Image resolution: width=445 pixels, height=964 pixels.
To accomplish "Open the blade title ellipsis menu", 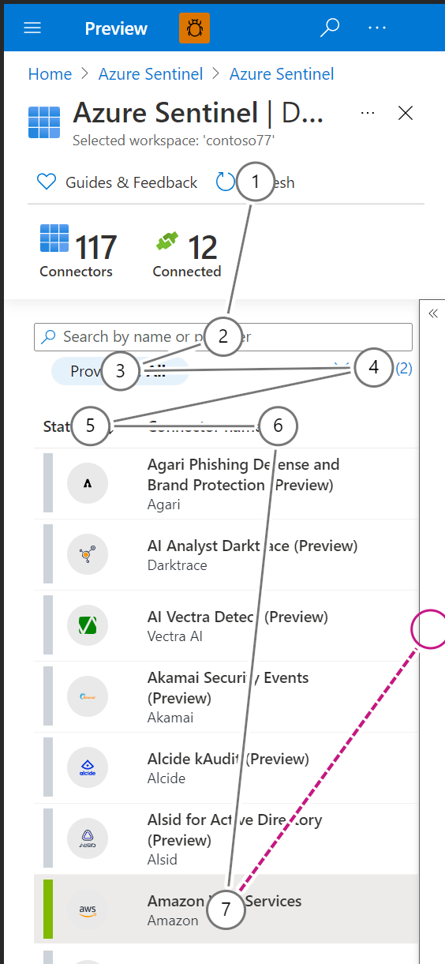I will (x=367, y=113).
